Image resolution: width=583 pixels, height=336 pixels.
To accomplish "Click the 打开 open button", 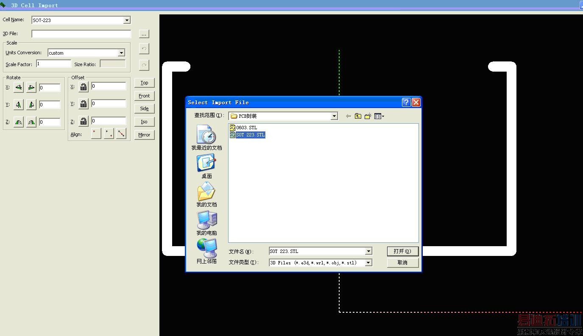I will point(402,251).
